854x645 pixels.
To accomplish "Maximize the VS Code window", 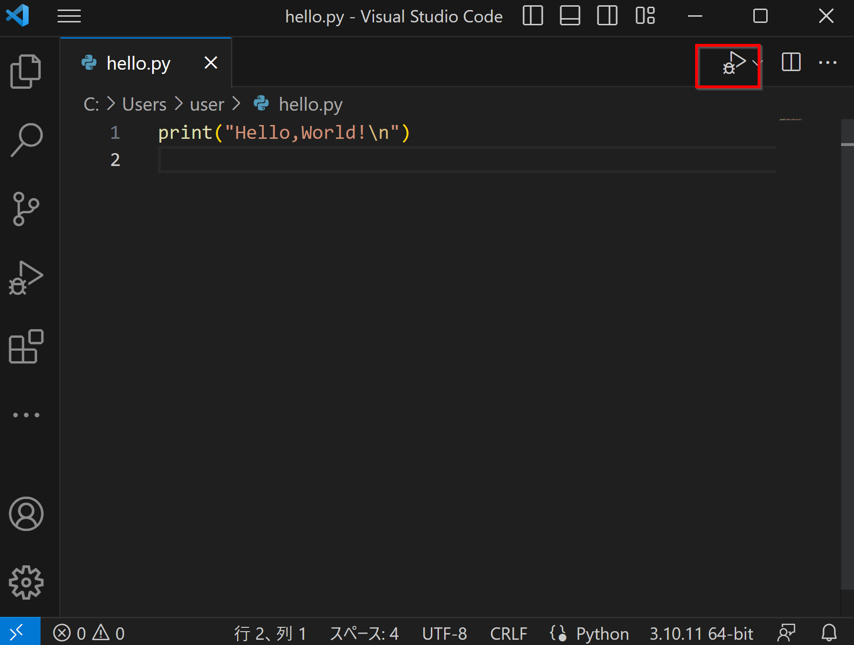I will click(x=760, y=16).
